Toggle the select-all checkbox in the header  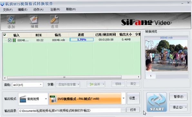(5, 35)
